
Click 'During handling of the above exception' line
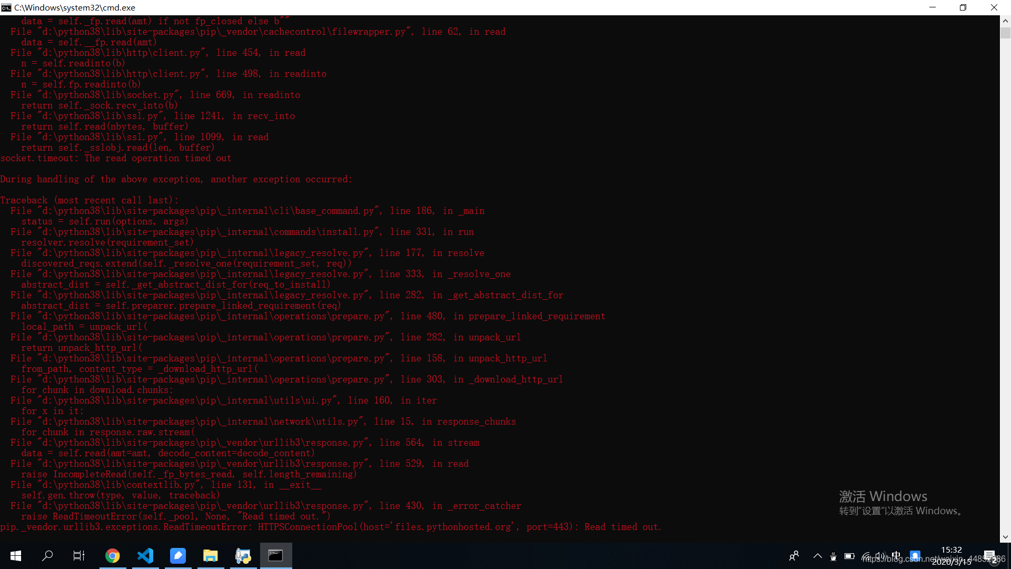pyautogui.click(x=176, y=179)
